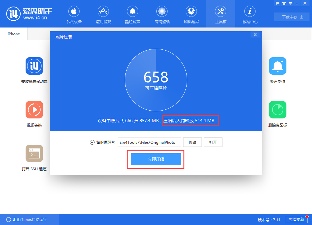Open the 刷机越狱 flashing and jailbreak tools
This screenshot has height=225, width=312.
click(191, 14)
